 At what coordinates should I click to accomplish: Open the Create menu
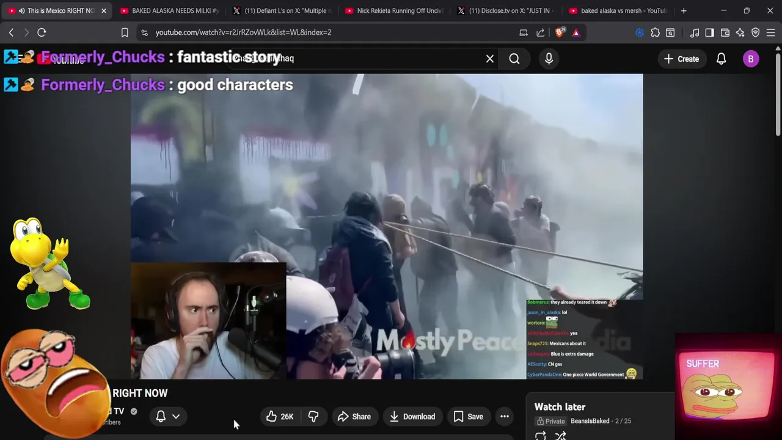click(x=681, y=59)
